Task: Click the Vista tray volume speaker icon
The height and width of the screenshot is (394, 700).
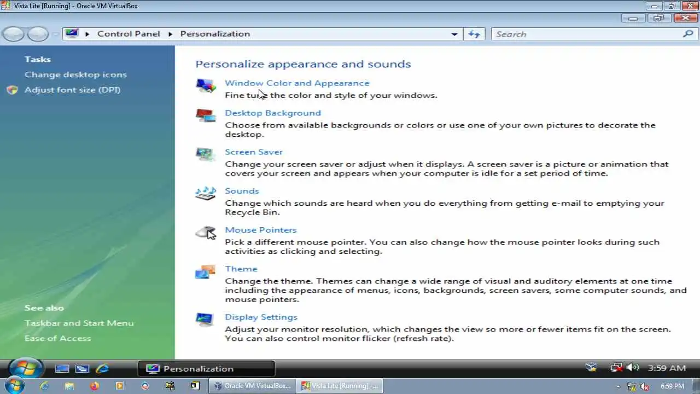Action: pyautogui.click(x=633, y=368)
